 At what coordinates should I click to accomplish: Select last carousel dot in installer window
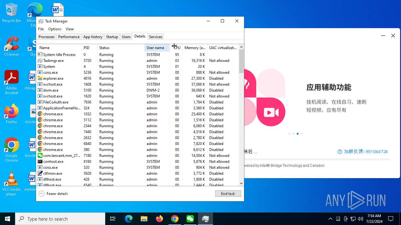point(302,134)
